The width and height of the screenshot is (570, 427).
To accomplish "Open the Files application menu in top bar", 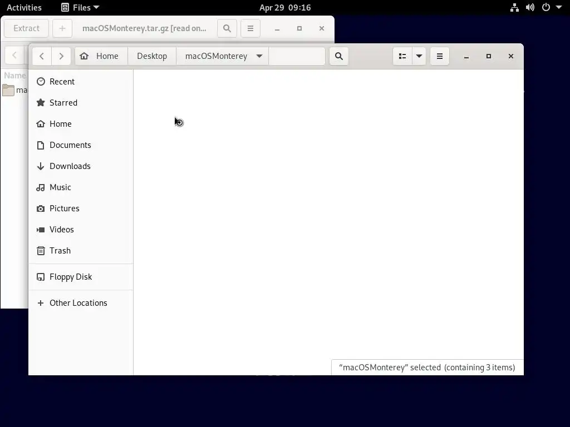I will (80, 7).
